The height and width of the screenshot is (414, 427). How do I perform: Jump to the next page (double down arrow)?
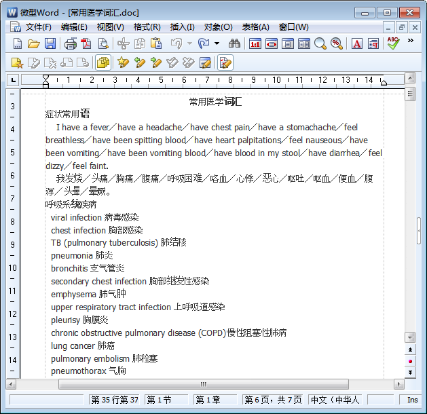(410, 373)
